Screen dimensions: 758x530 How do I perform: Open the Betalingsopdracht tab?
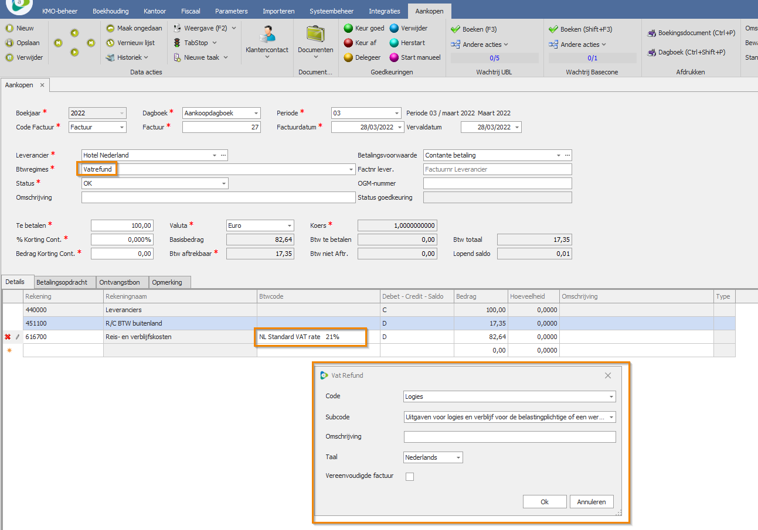pos(62,282)
